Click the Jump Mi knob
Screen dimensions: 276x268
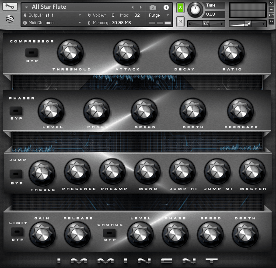[x=217, y=172]
